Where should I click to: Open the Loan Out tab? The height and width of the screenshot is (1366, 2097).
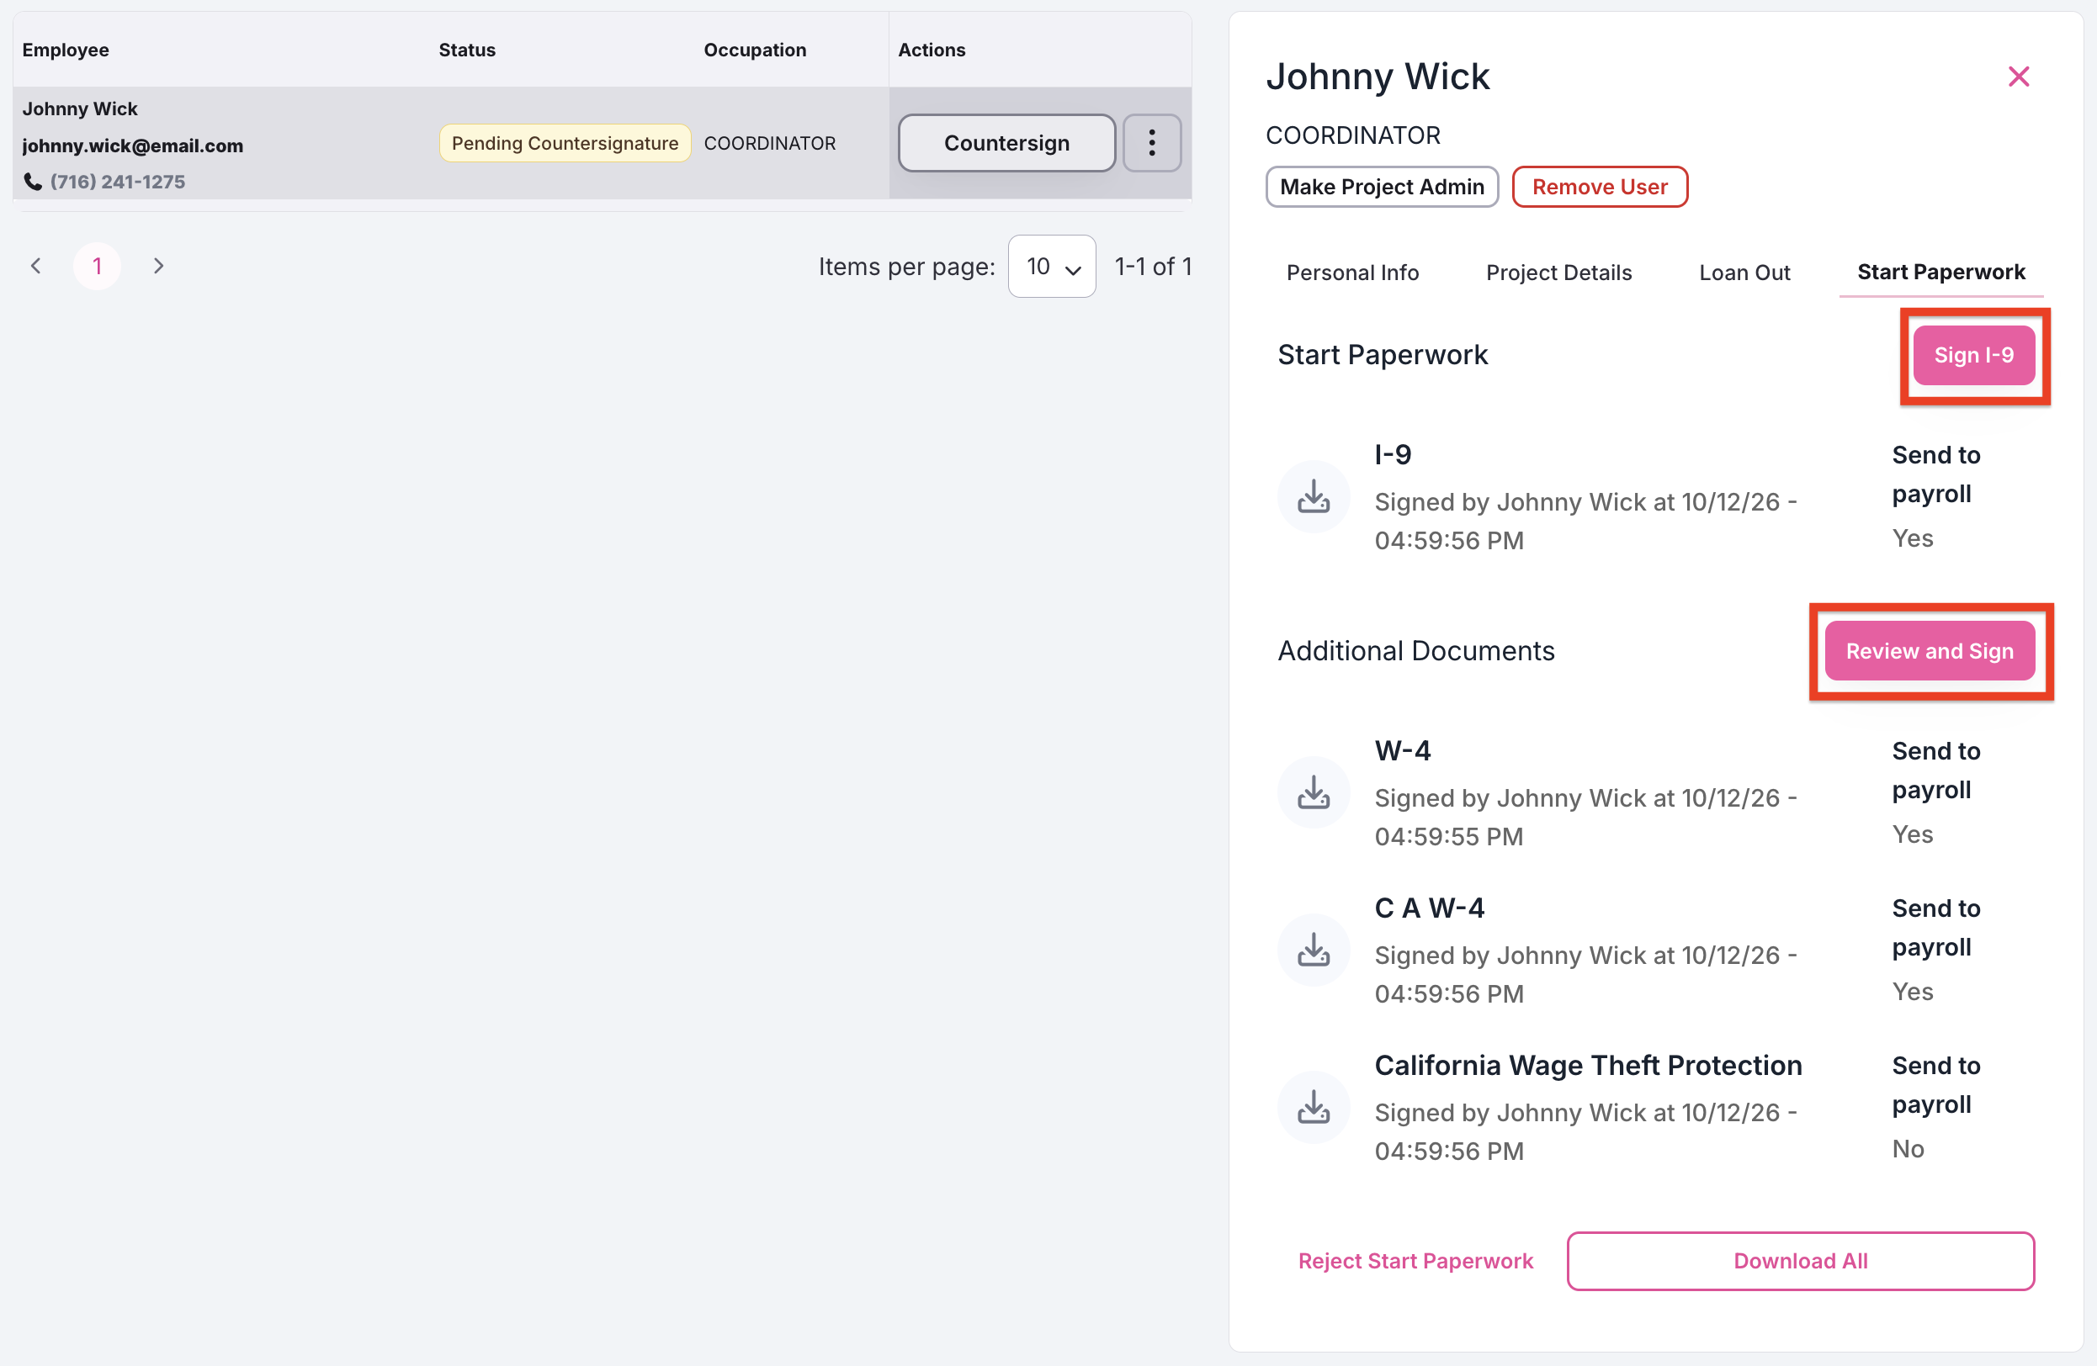point(1744,273)
